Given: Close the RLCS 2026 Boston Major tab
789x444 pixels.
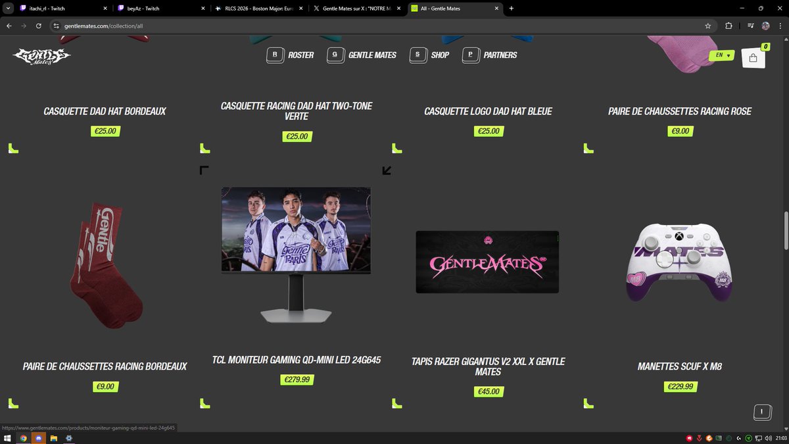Looking at the screenshot, I should 300,9.
